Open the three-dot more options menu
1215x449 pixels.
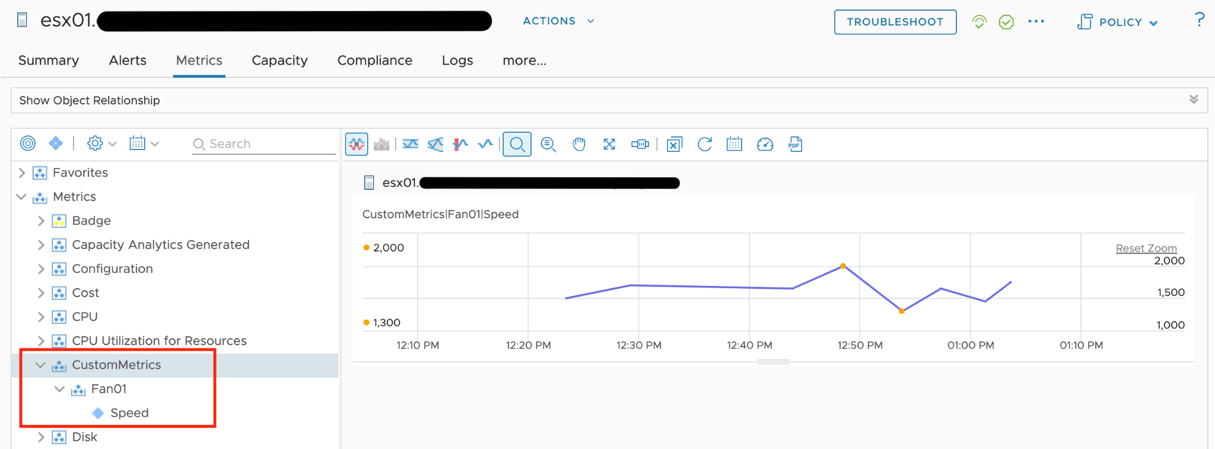click(x=1036, y=21)
